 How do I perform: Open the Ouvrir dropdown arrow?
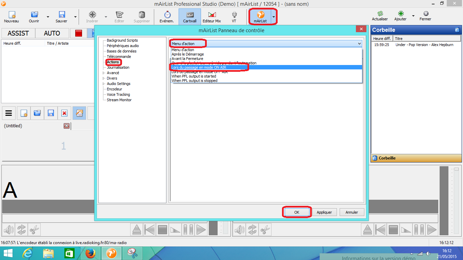(x=48, y=17)
